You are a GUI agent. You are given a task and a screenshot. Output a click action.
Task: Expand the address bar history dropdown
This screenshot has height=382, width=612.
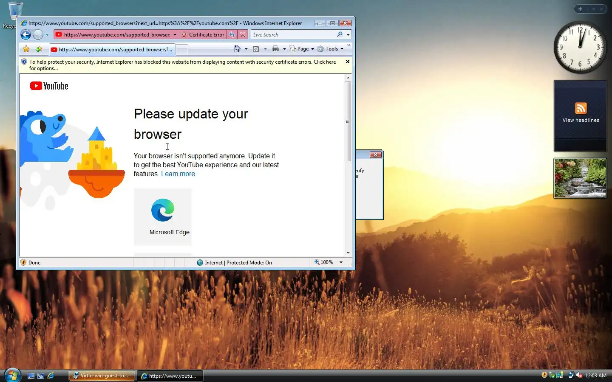point(175,35)
